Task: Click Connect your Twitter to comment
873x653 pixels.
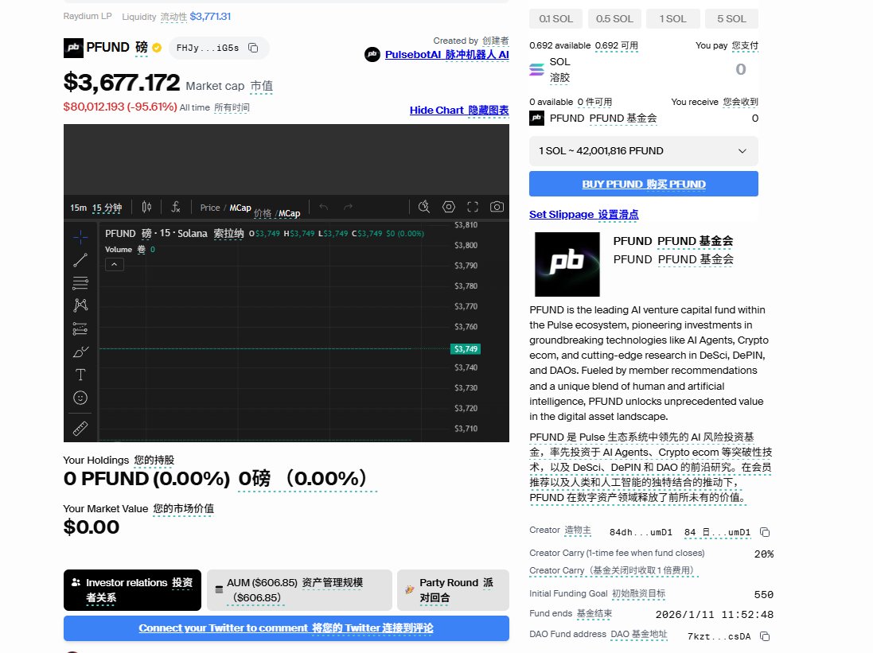Action: 286,628
